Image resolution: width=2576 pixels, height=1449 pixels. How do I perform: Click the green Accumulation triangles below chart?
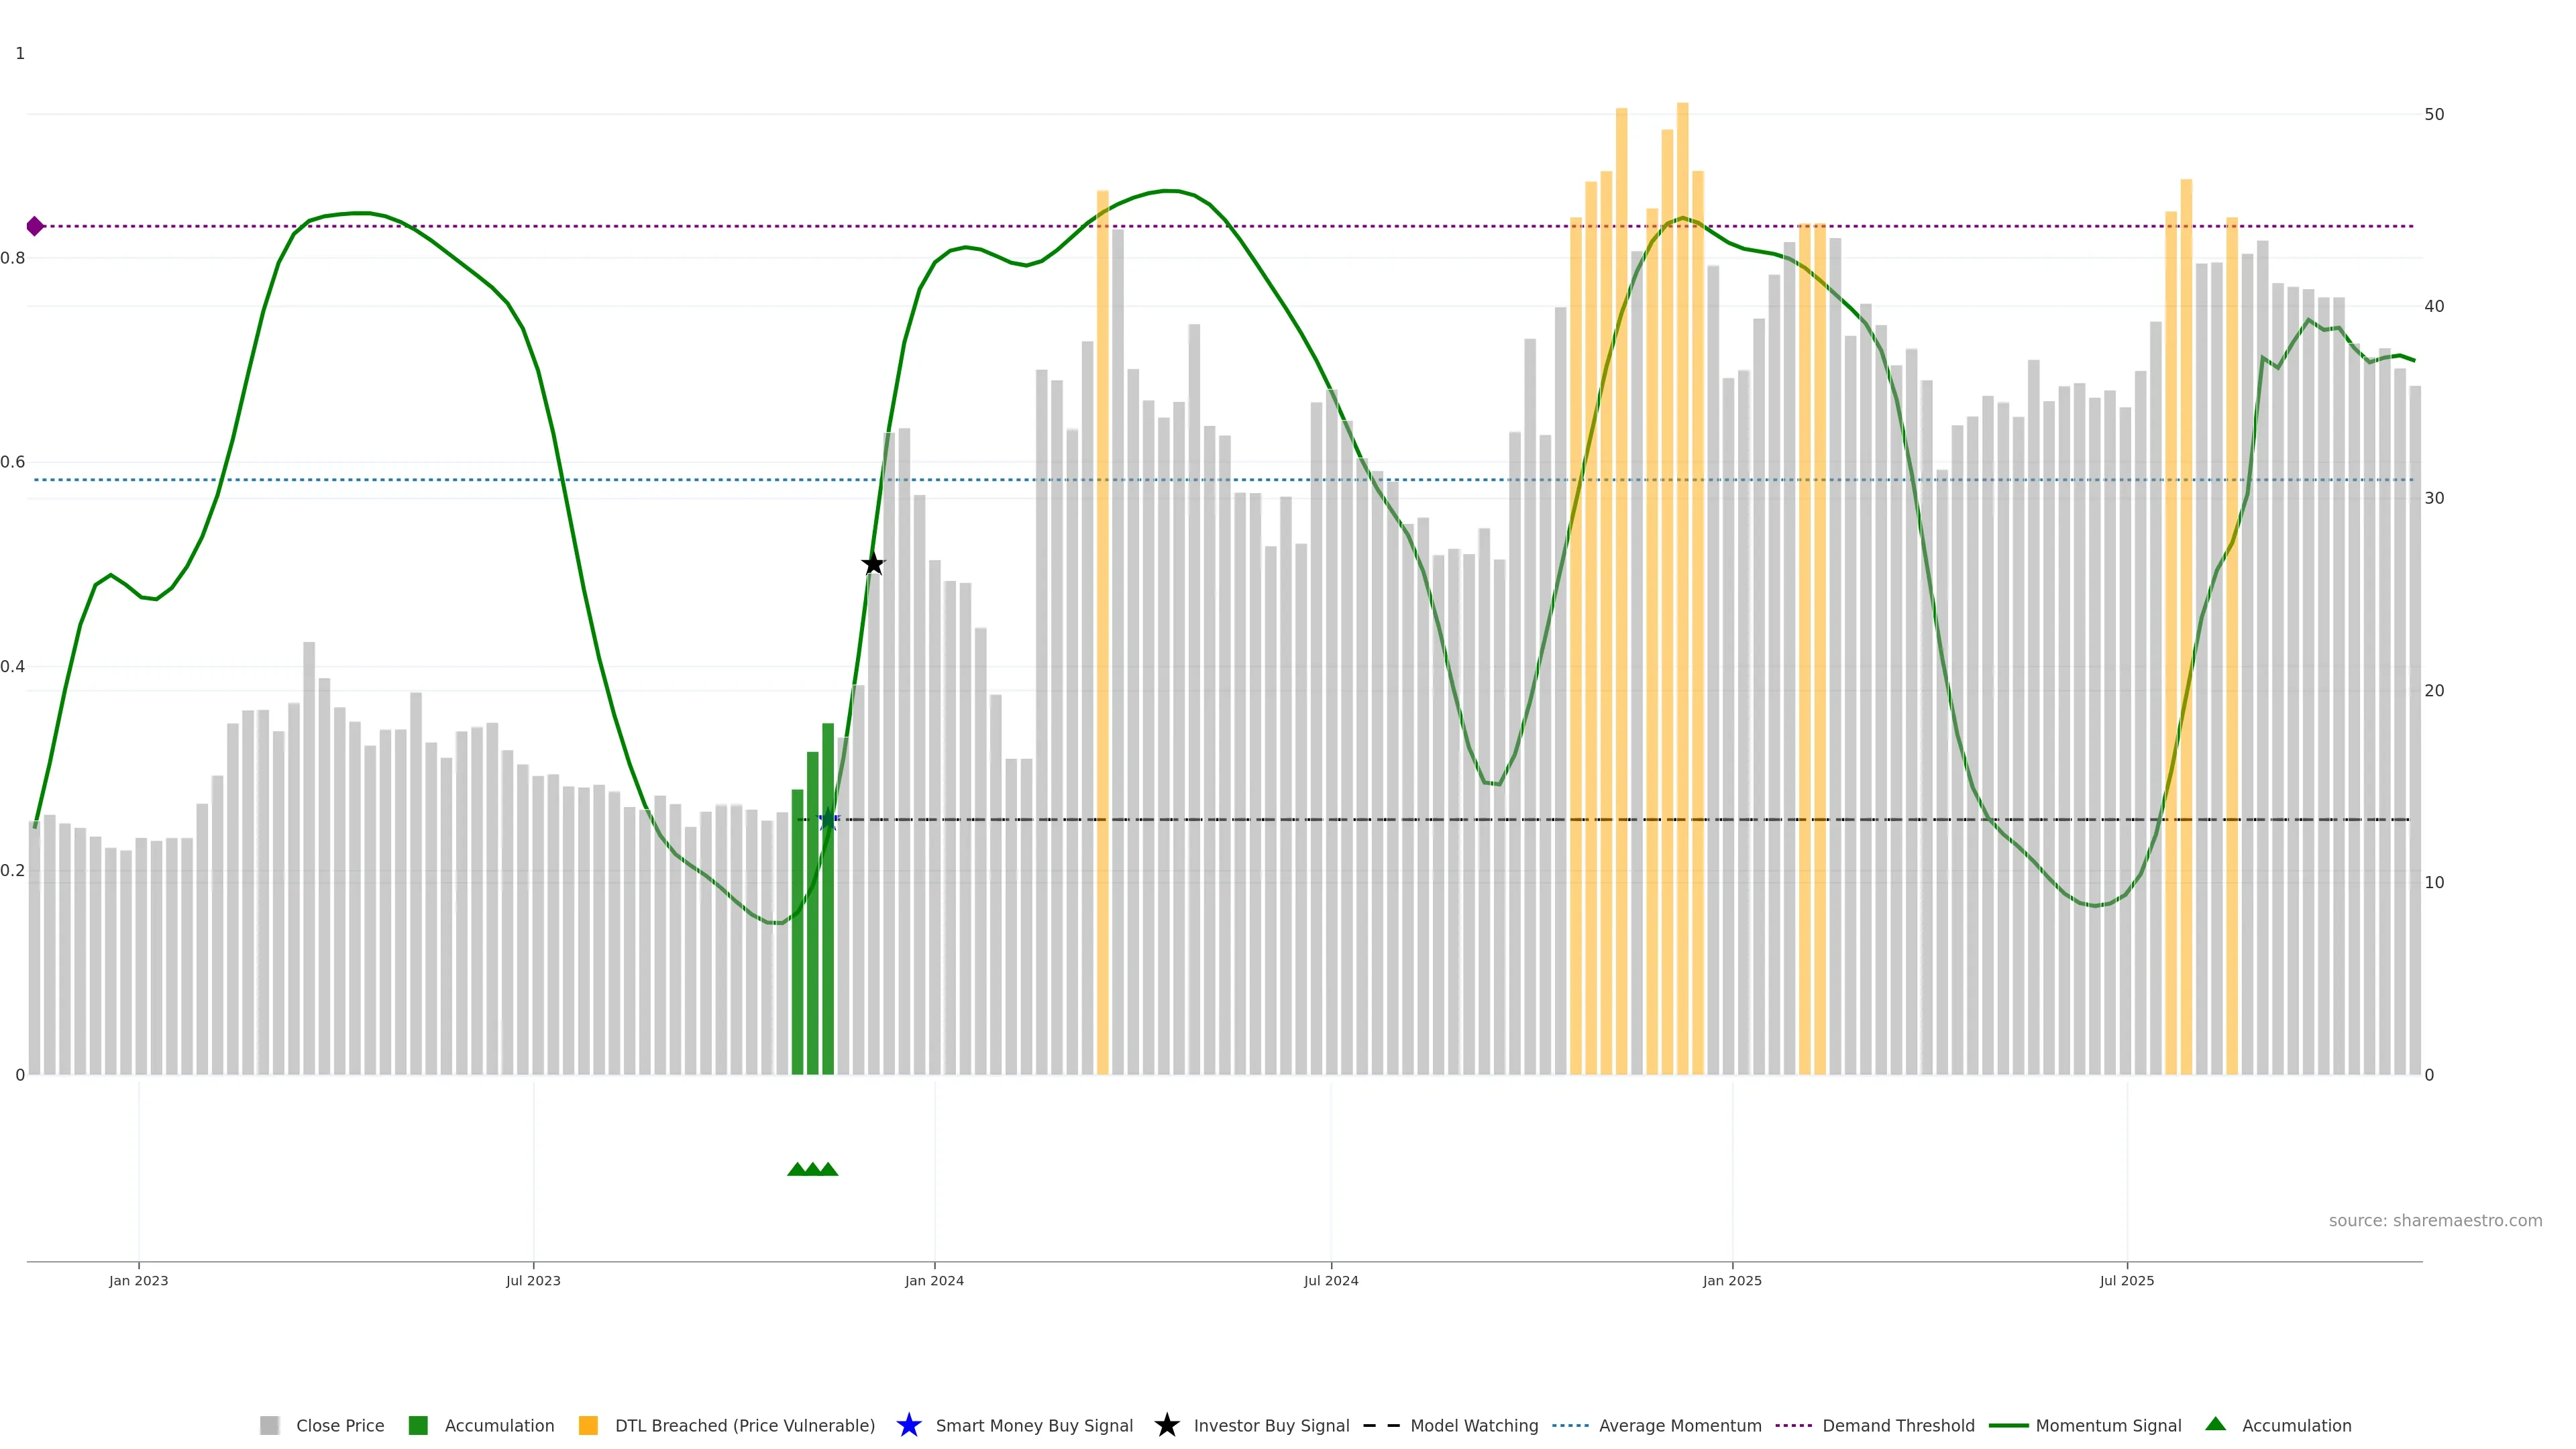click(812, 1169)
